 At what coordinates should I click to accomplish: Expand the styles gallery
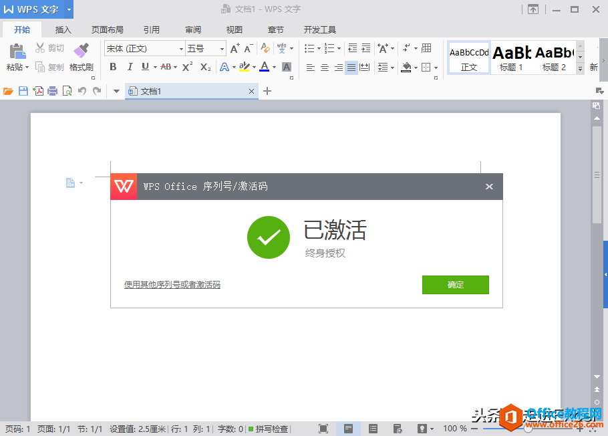tap(580, 69)
